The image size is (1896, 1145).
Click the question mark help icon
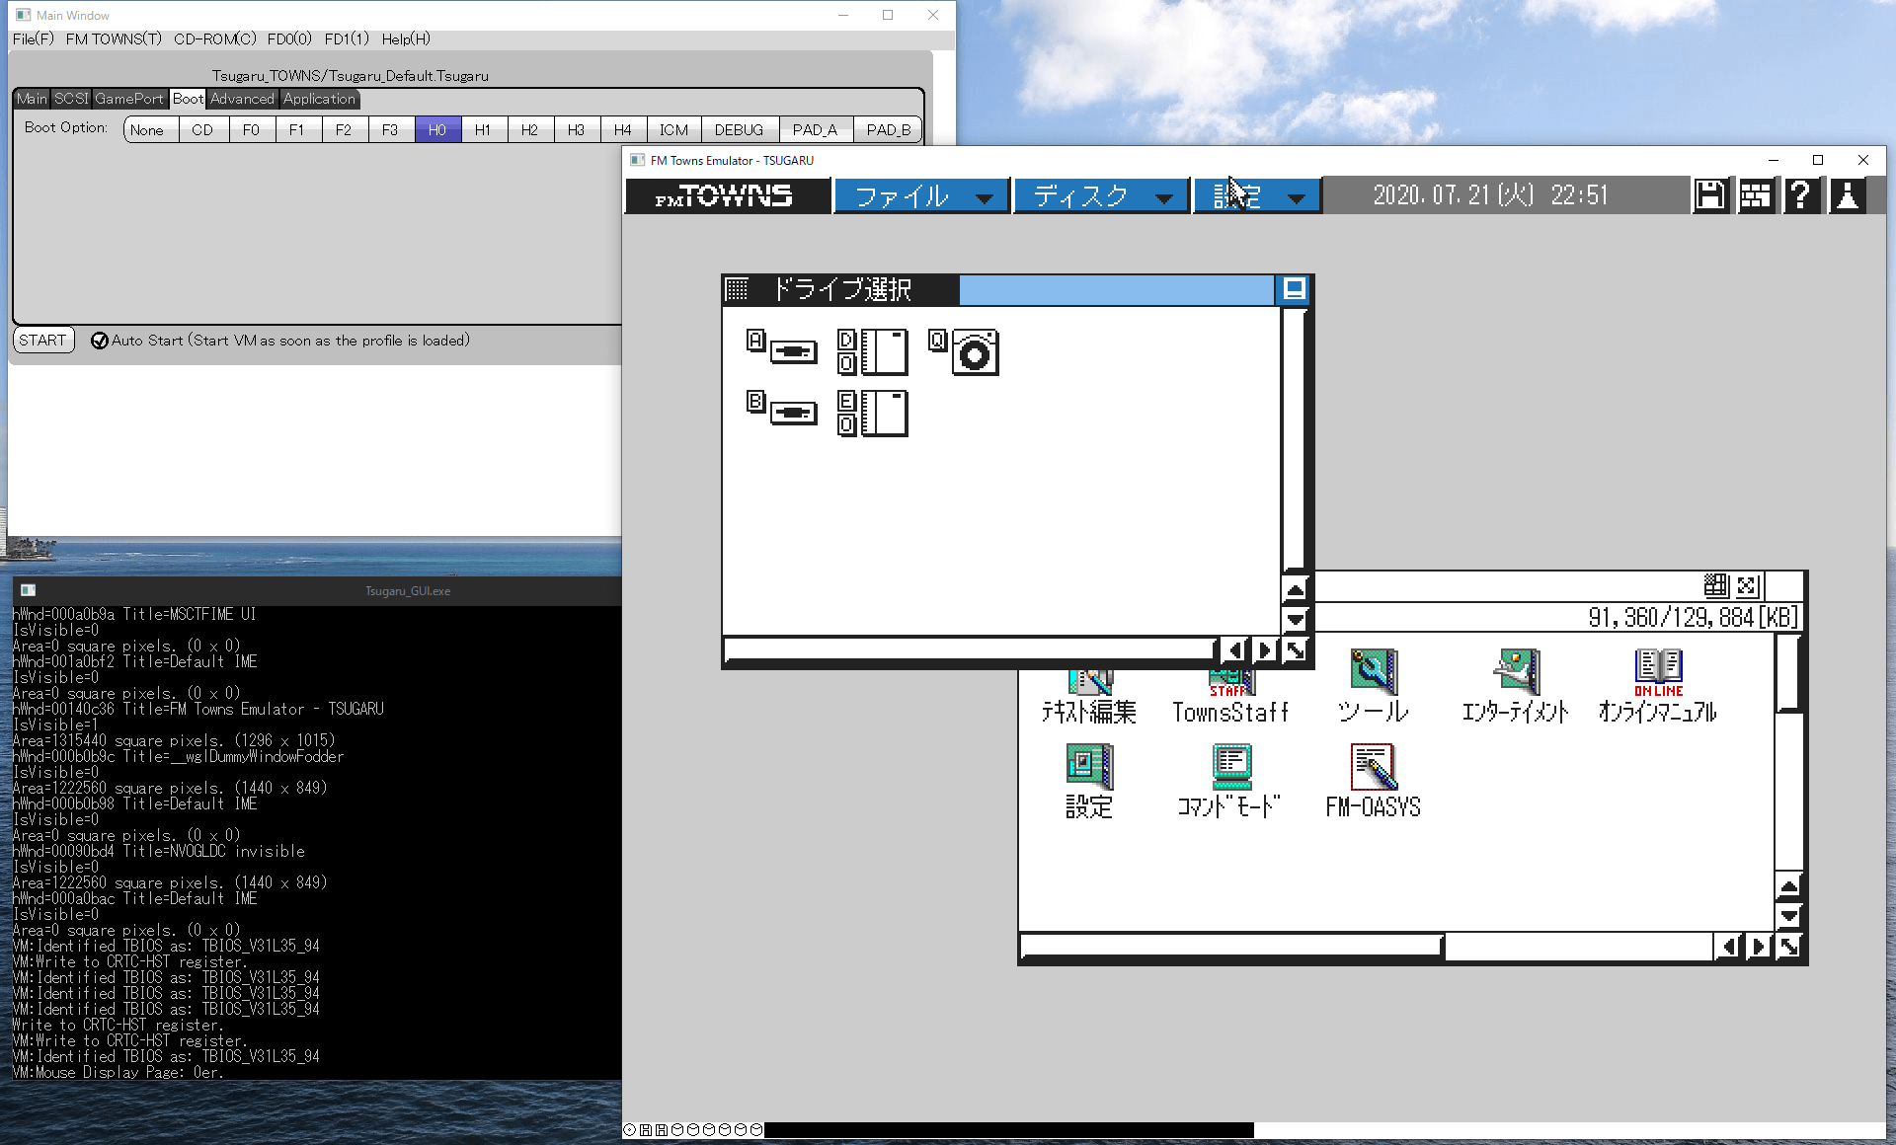coord(1801,195)
